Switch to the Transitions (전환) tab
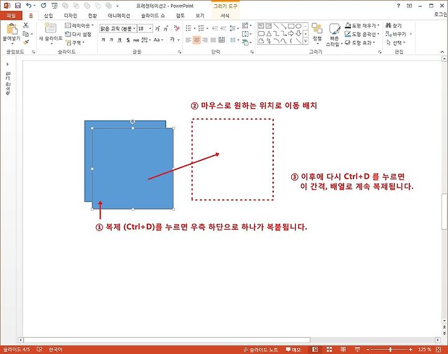Screen dimensions: 448x354 92,16
